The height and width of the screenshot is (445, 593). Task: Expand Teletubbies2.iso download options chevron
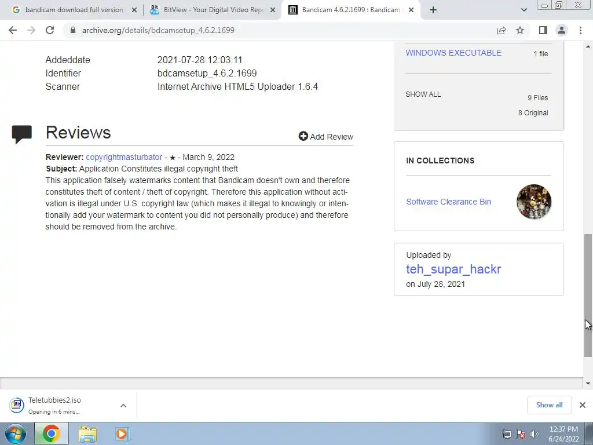tap(123, 406)
